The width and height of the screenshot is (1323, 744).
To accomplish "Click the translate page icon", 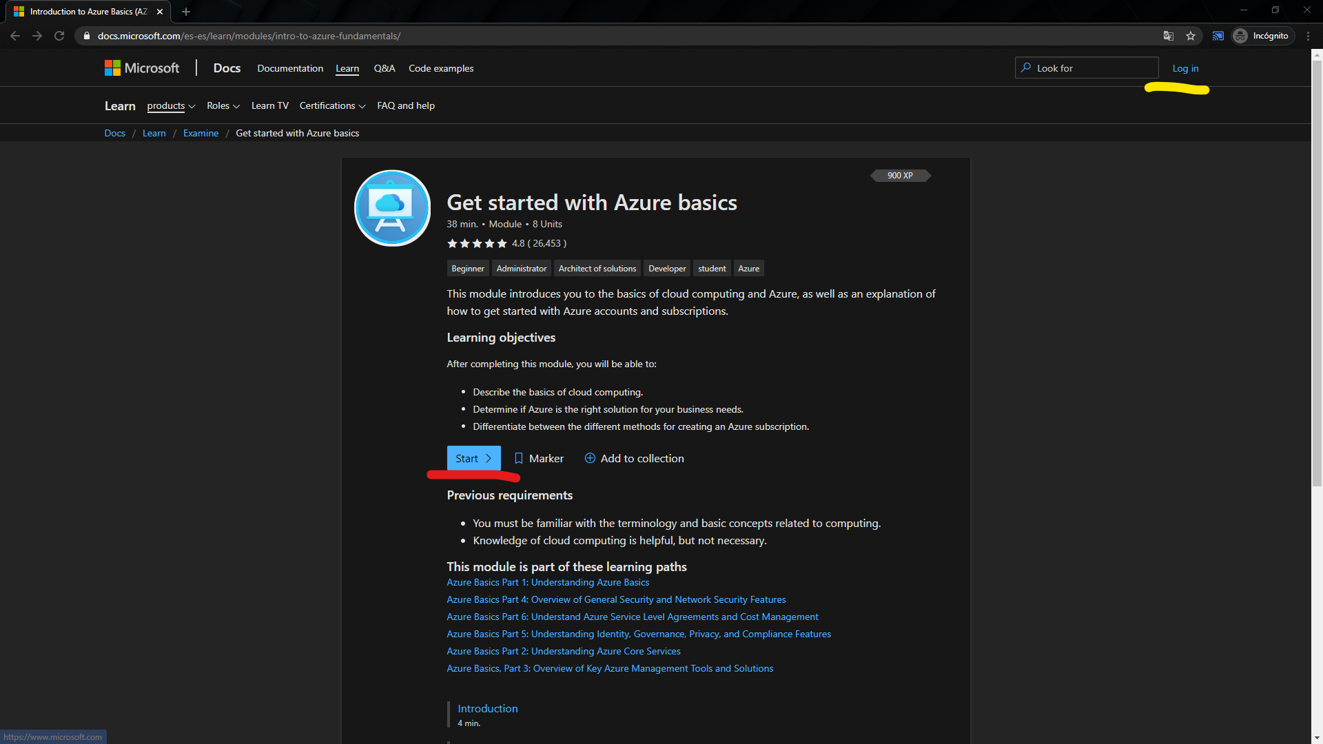I will (x=1169, y=36).
